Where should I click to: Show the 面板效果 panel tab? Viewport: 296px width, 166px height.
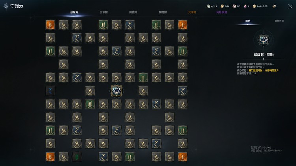click(x=279, y=21)
